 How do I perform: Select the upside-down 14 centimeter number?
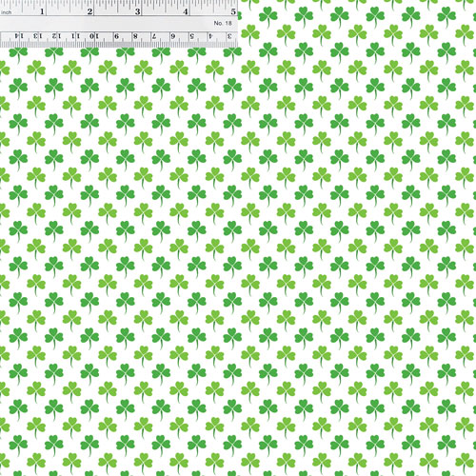(19, 36)
